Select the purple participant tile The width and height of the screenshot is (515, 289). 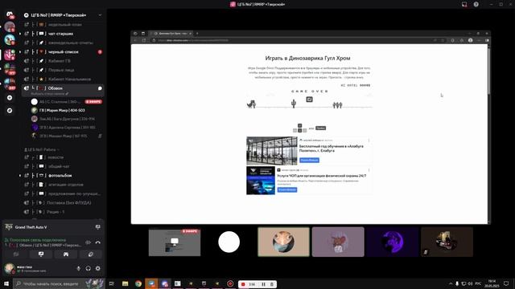pos(393,242)
